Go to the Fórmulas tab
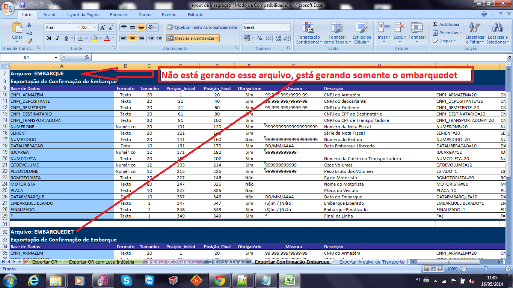This screenshot has height=288, width=513. [x=119, y=15]
